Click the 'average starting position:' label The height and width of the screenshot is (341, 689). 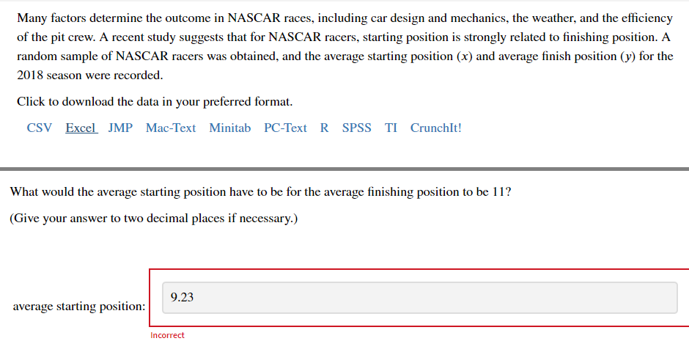click(x=79, y=307)
